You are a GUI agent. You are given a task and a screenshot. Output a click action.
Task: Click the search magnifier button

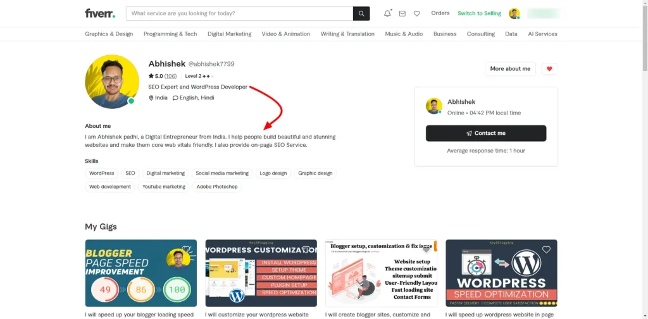coord(361,13)
